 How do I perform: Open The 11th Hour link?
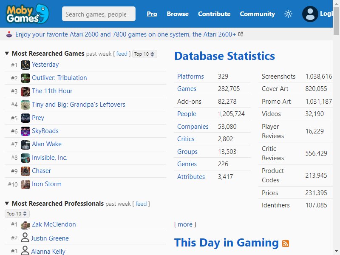[x=52, y=91]
